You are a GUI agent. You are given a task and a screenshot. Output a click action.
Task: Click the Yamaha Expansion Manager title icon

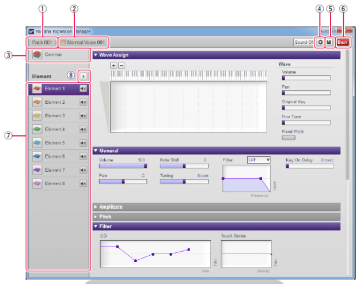tap(31, 31)
